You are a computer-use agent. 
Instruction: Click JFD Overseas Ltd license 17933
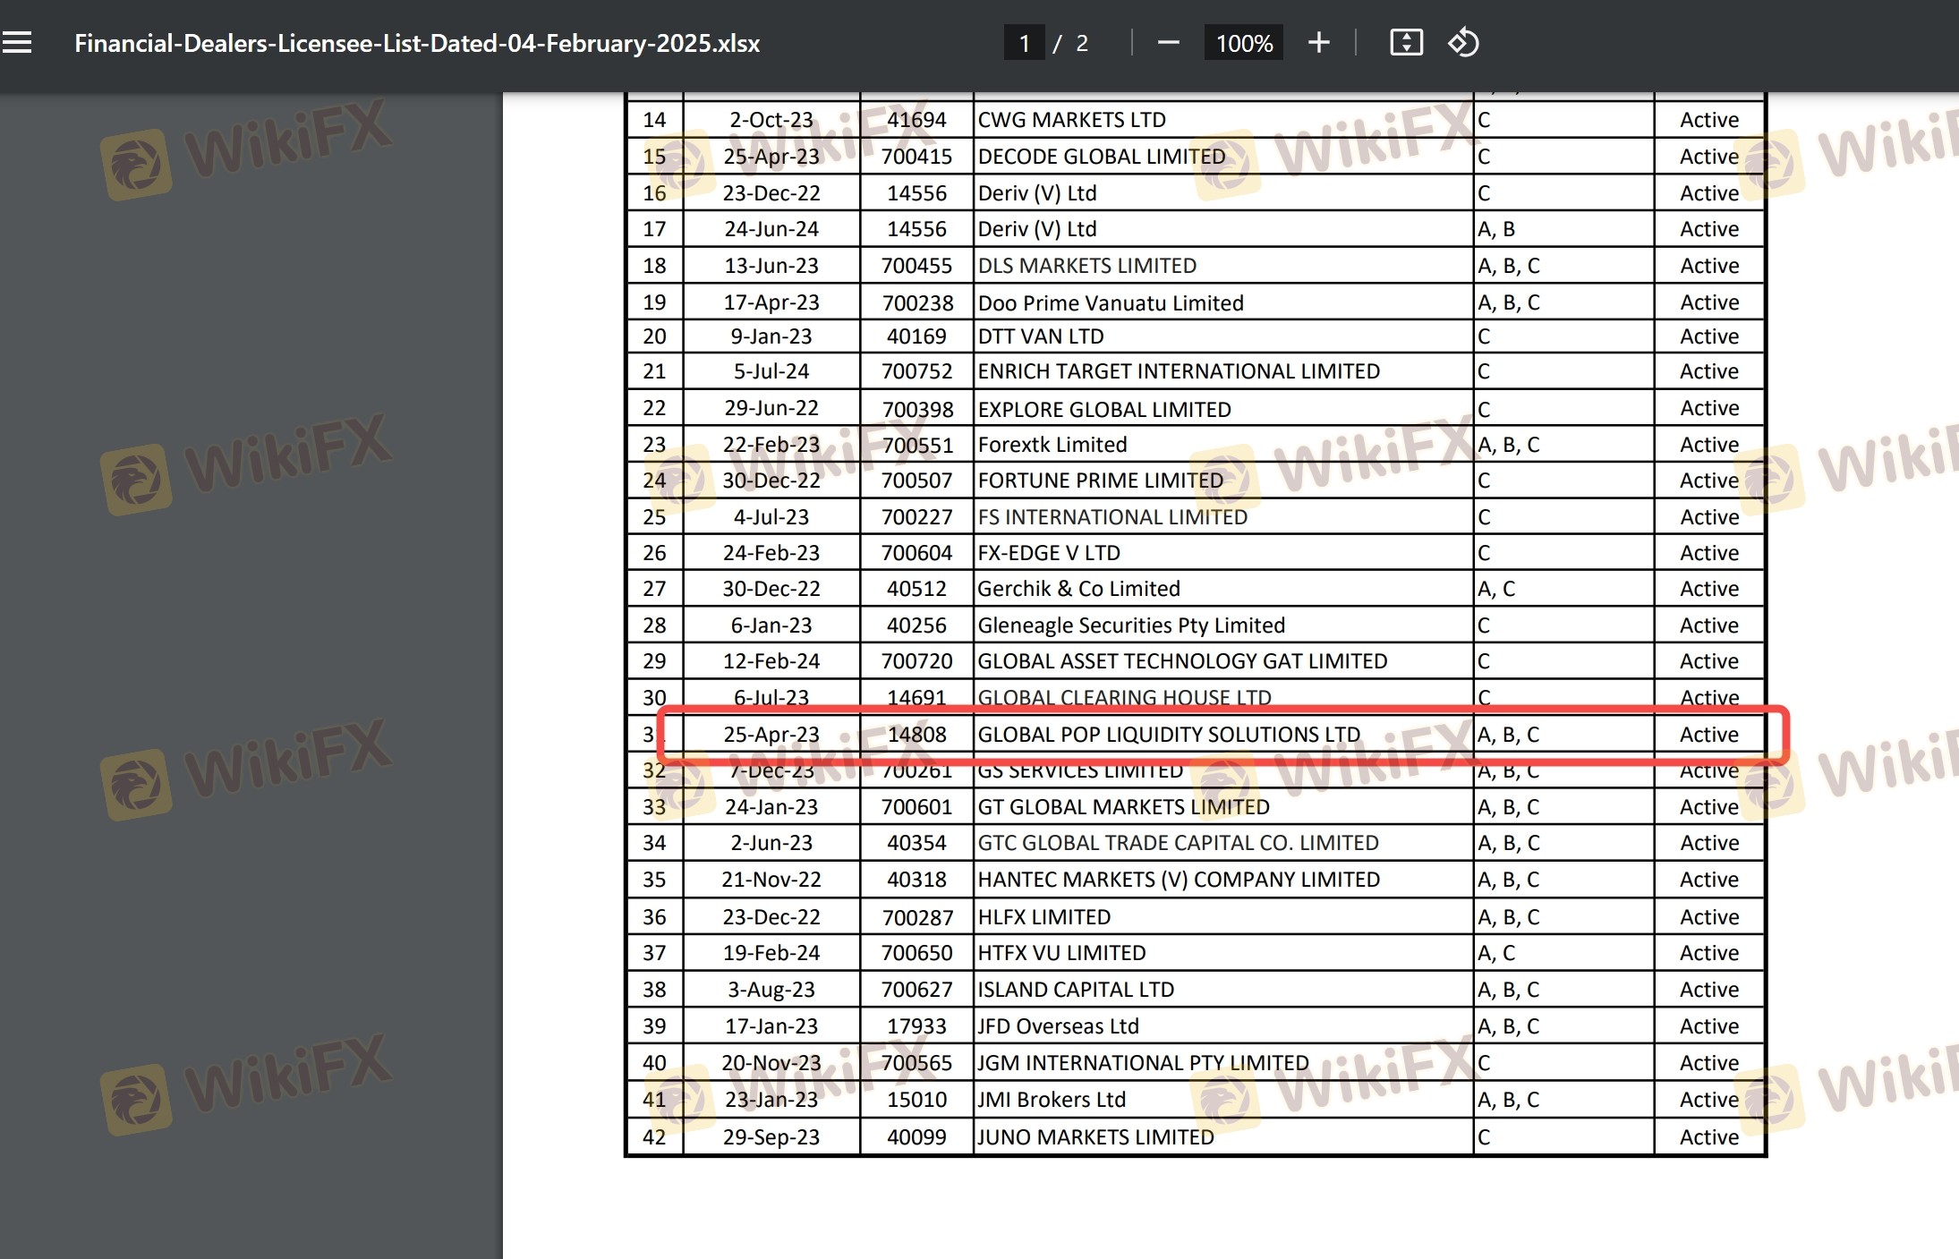pyautogui.click(x=916, y=1026)
